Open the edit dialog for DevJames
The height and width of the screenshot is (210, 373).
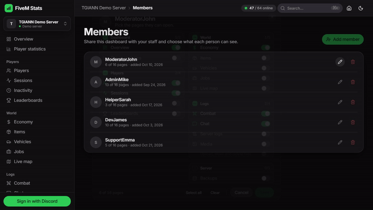340,122
